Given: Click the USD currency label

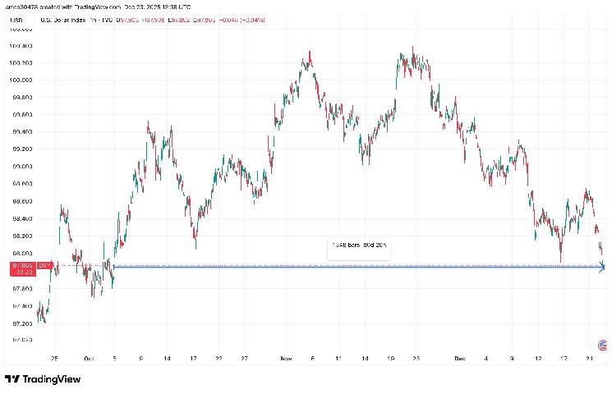Looking at the screenshot, I should tap(16, 20).
